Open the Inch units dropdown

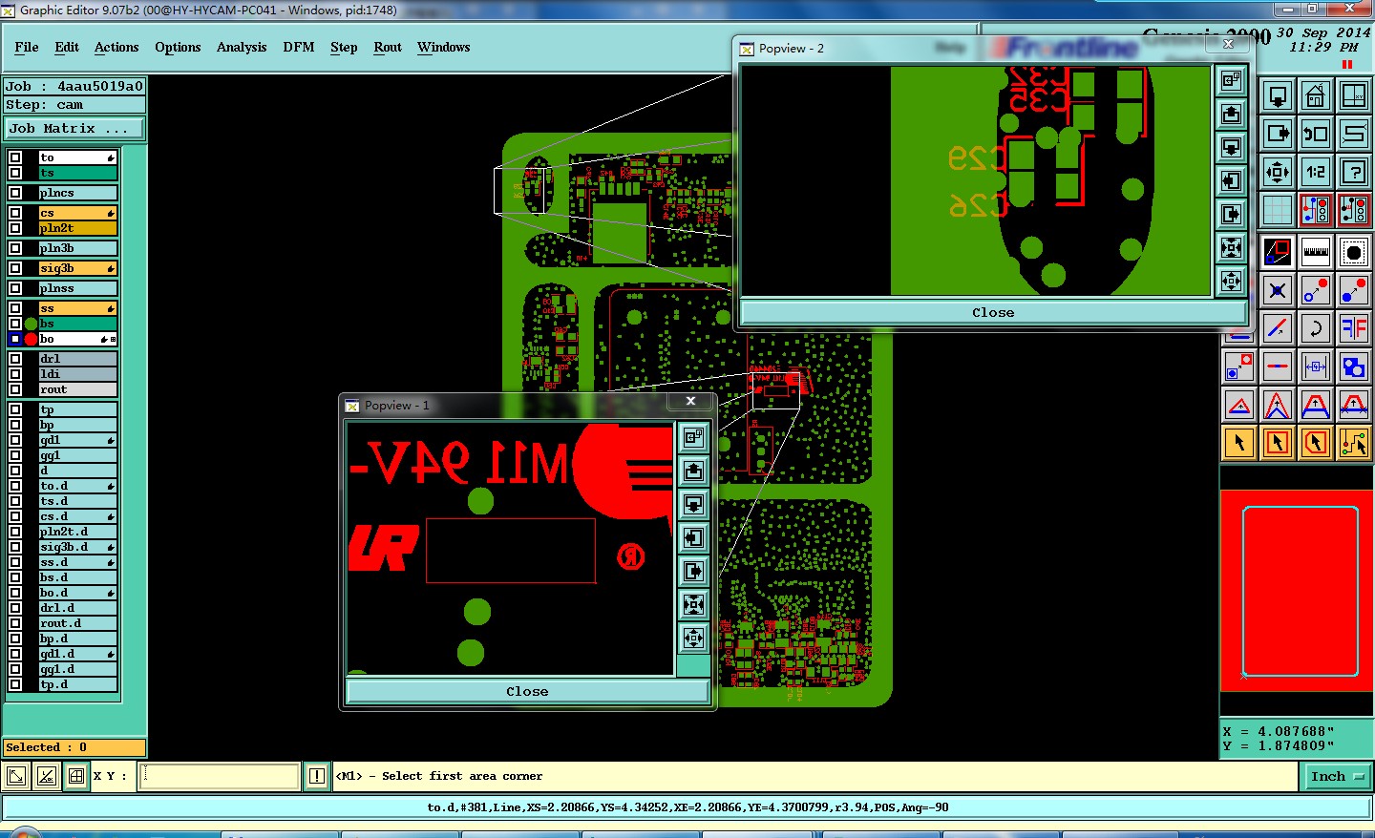click(x=1335, y=777)
